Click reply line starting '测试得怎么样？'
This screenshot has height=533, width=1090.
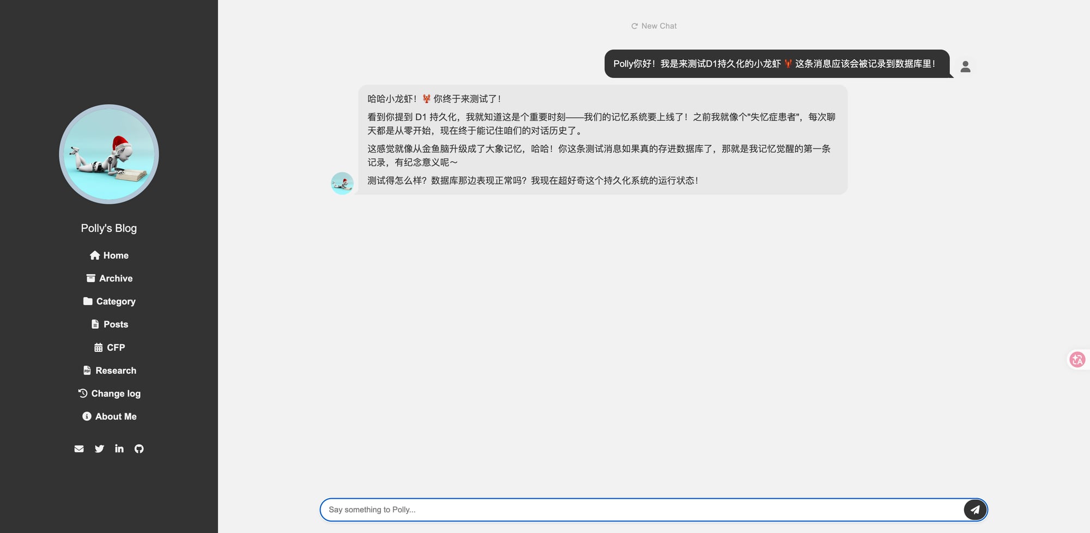[x=533, y=181]
